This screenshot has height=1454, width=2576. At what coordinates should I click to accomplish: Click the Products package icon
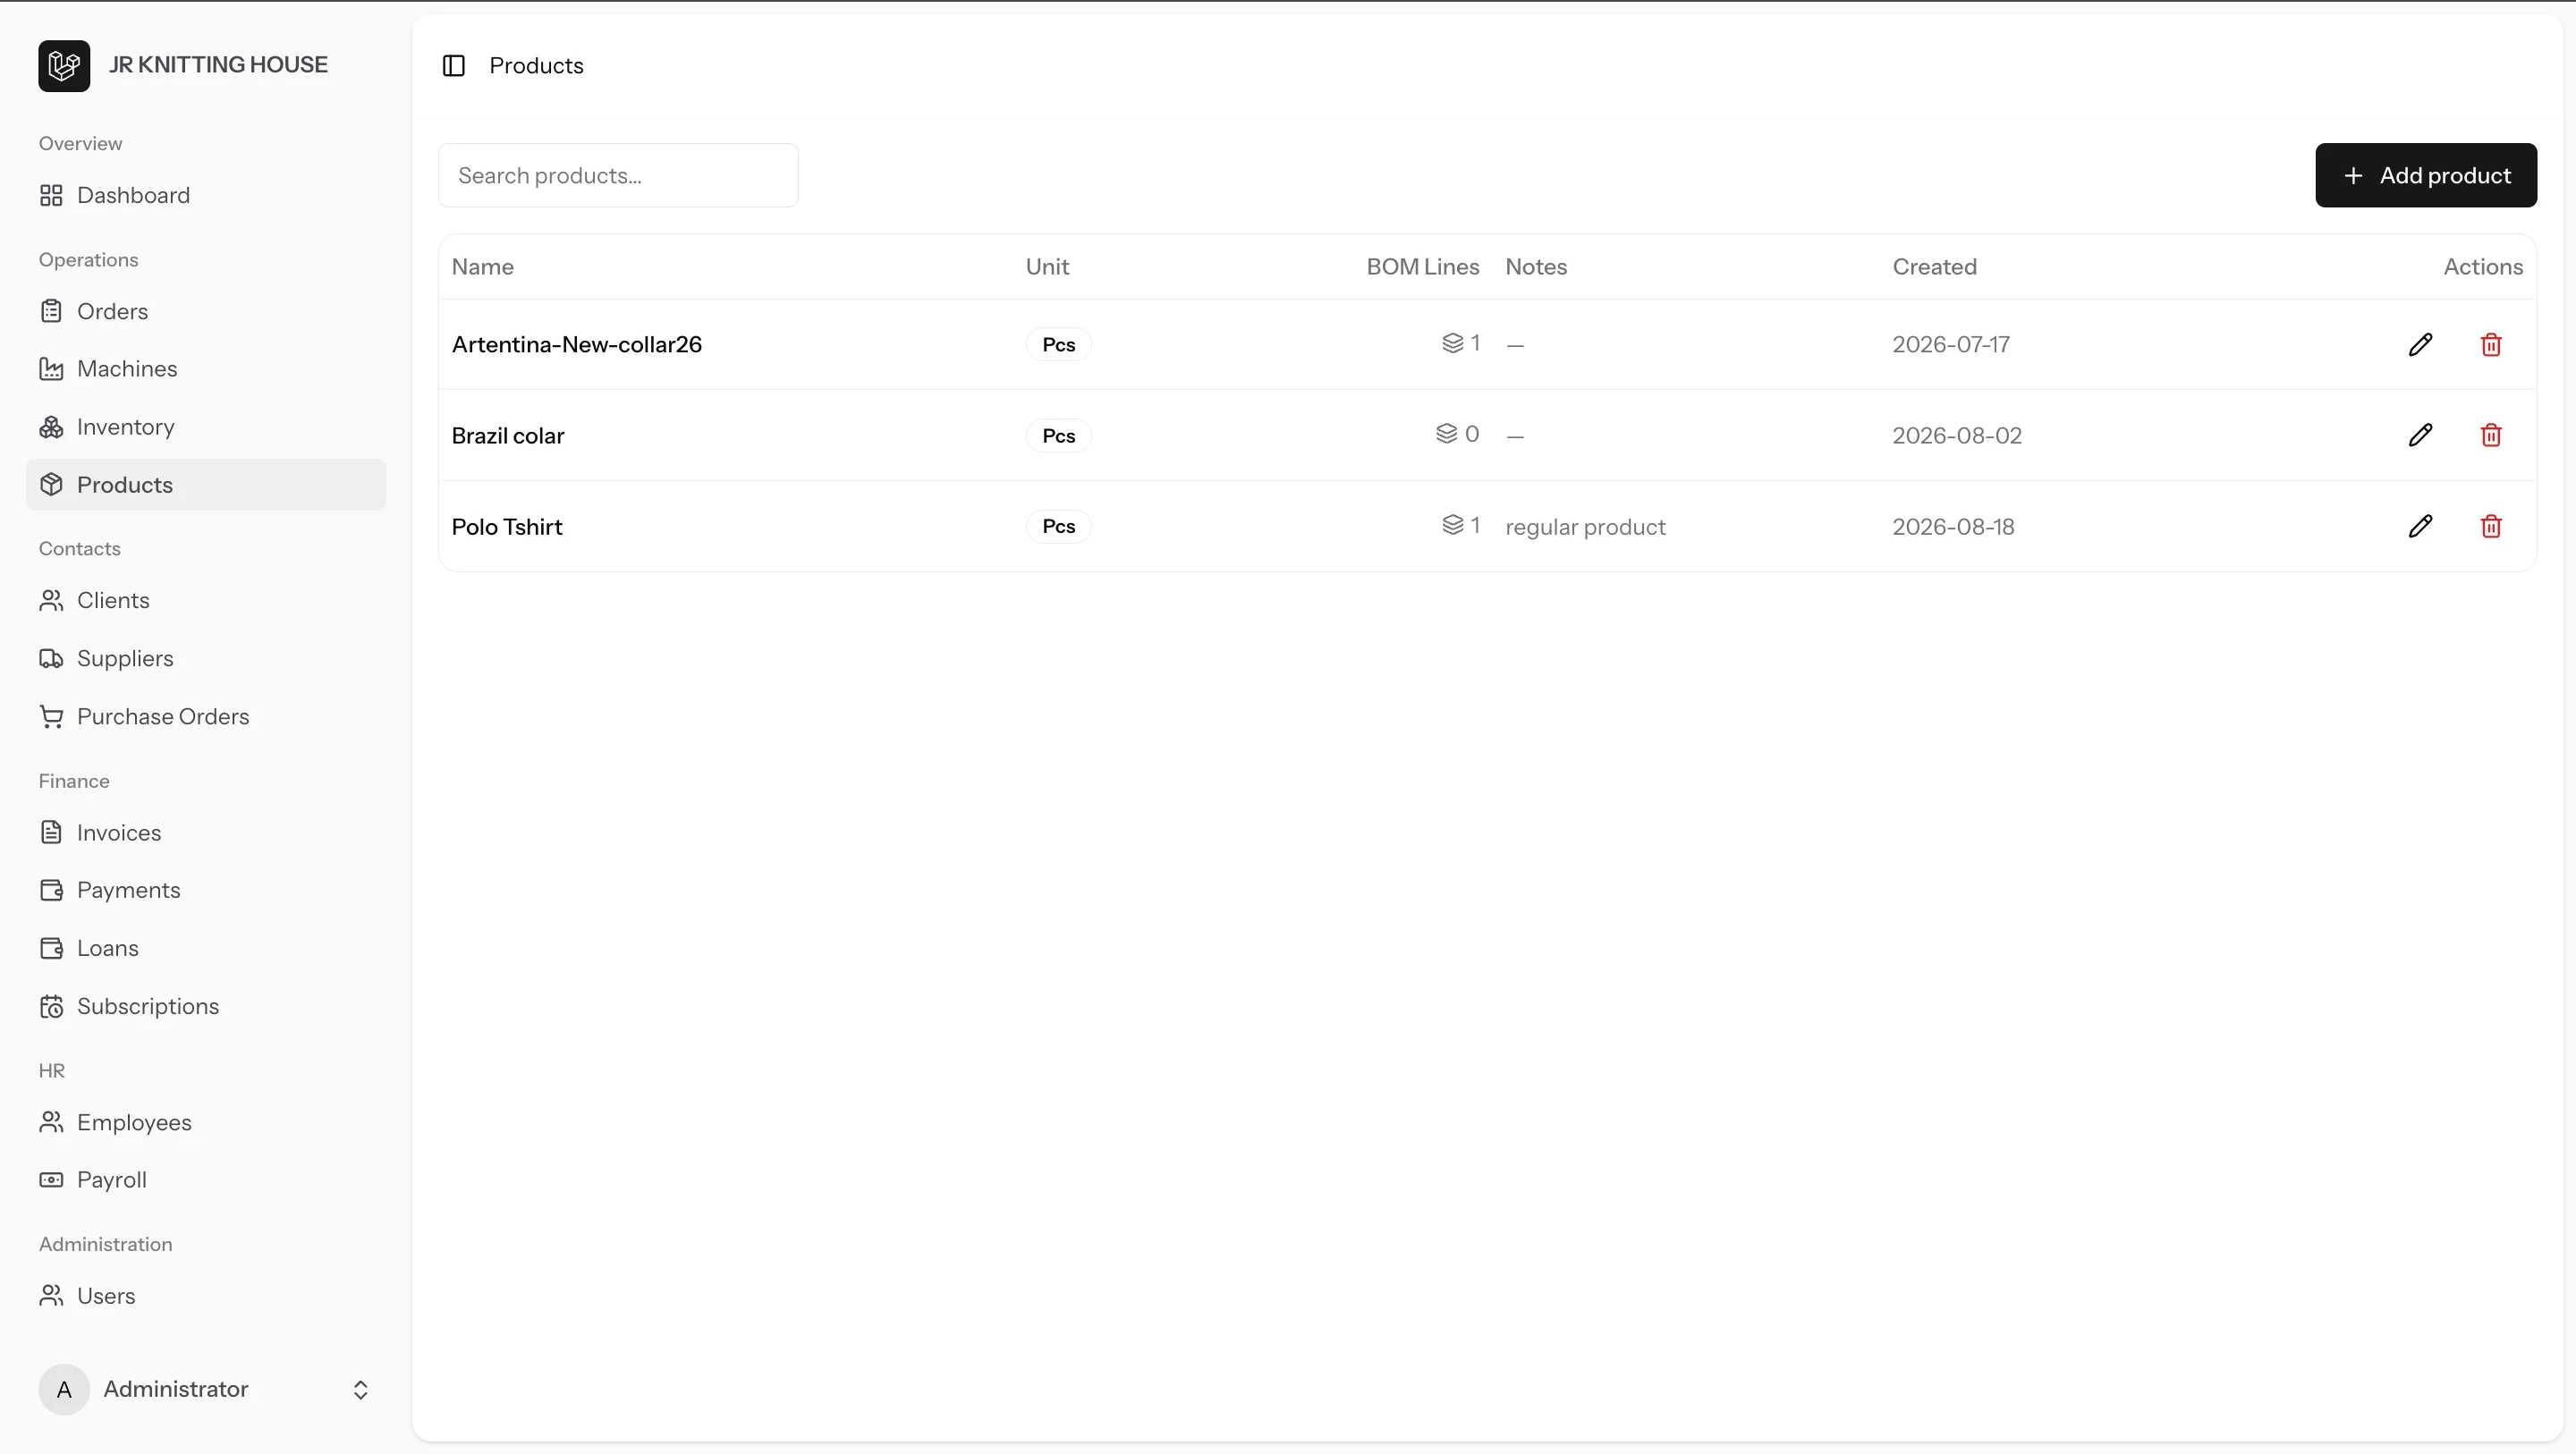[x=51, y=485]
